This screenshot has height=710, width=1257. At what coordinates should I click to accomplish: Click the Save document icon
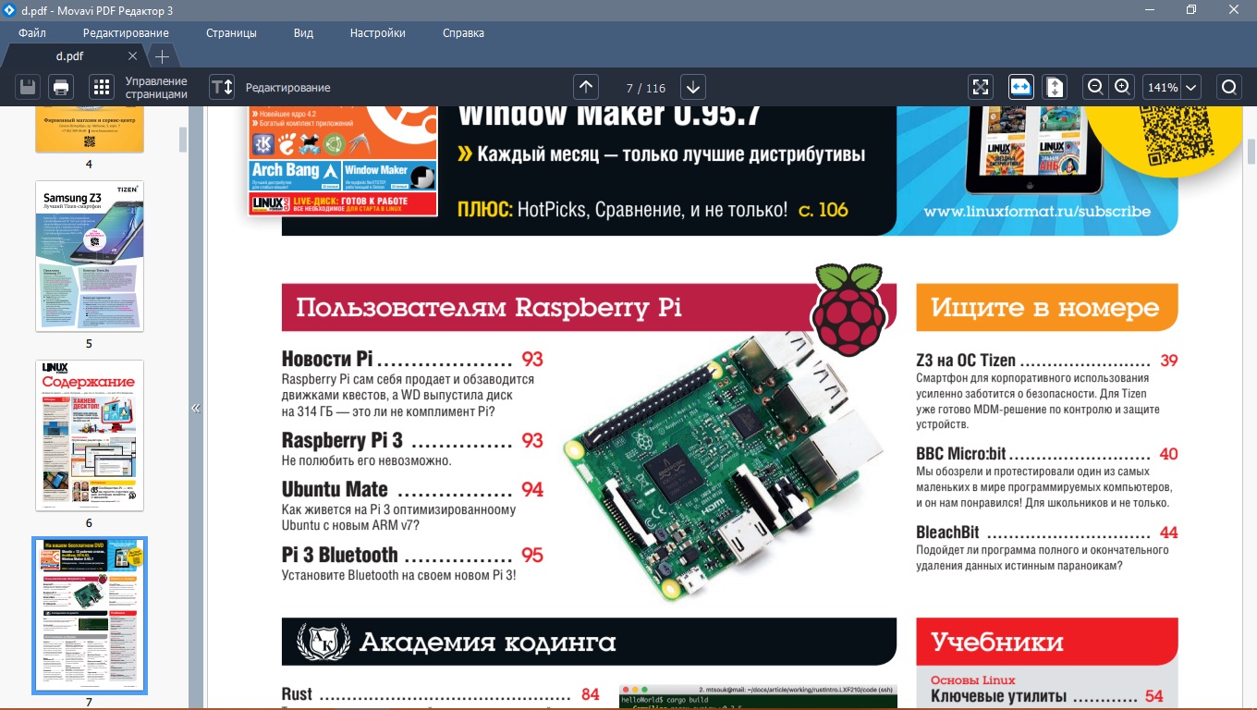28,88
